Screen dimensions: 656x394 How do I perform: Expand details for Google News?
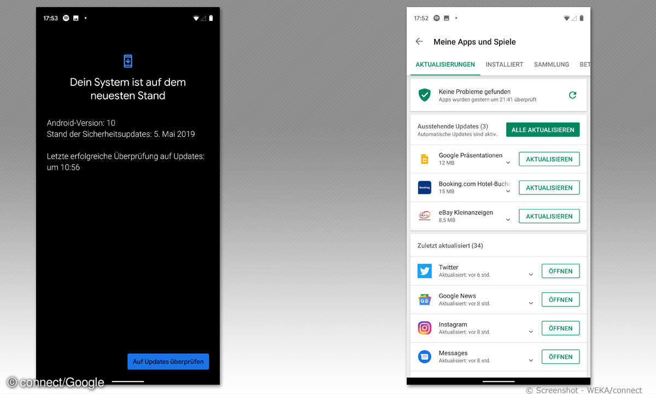[x=531, y=303]
